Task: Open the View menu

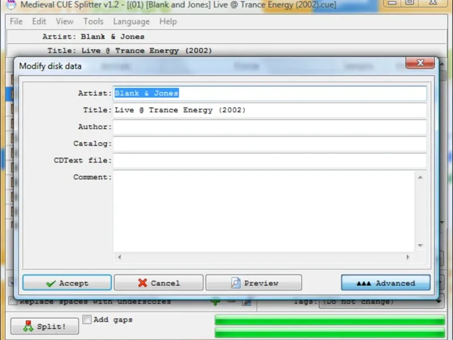Action: coord(65,22)
